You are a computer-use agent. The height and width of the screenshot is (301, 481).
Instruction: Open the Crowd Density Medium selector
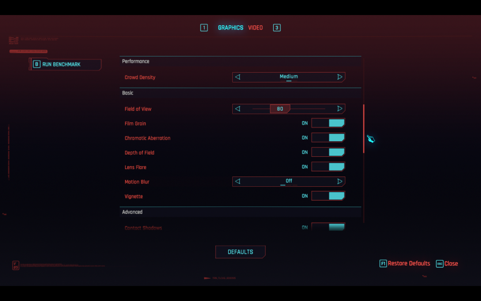pyautogui.click(x=289, y=77)
